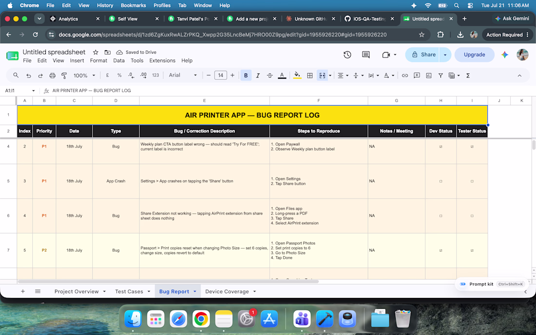This screenshot has width=536, height=335.
Task: Click the font size 14 field
Action: pyautogui.click(x=220, y=75)
